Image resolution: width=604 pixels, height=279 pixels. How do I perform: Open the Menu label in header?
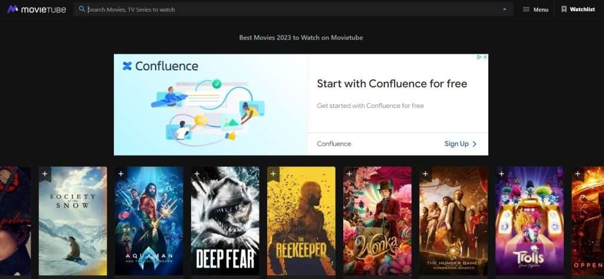click(x=541, y=9)
